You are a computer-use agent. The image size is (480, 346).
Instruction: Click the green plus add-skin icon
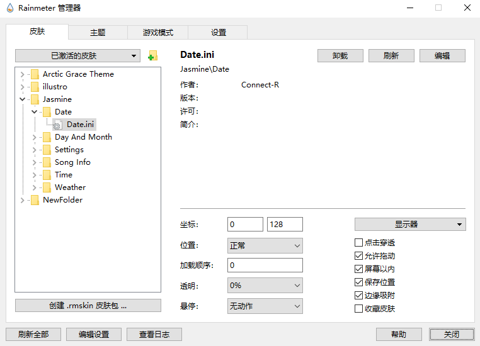pos(152,57)
